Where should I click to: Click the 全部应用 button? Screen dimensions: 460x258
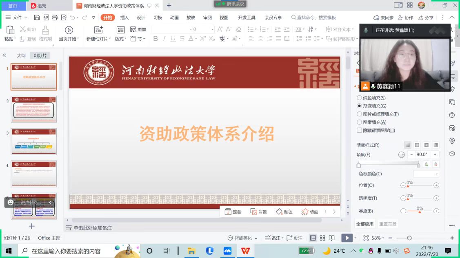(x=365, y=224)
